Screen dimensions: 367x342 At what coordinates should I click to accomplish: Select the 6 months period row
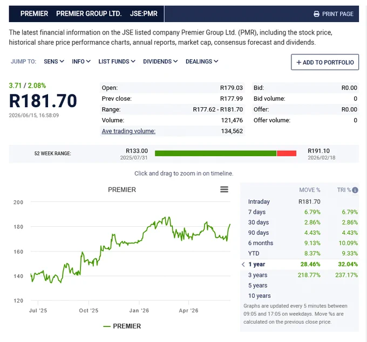pos(300,243)
